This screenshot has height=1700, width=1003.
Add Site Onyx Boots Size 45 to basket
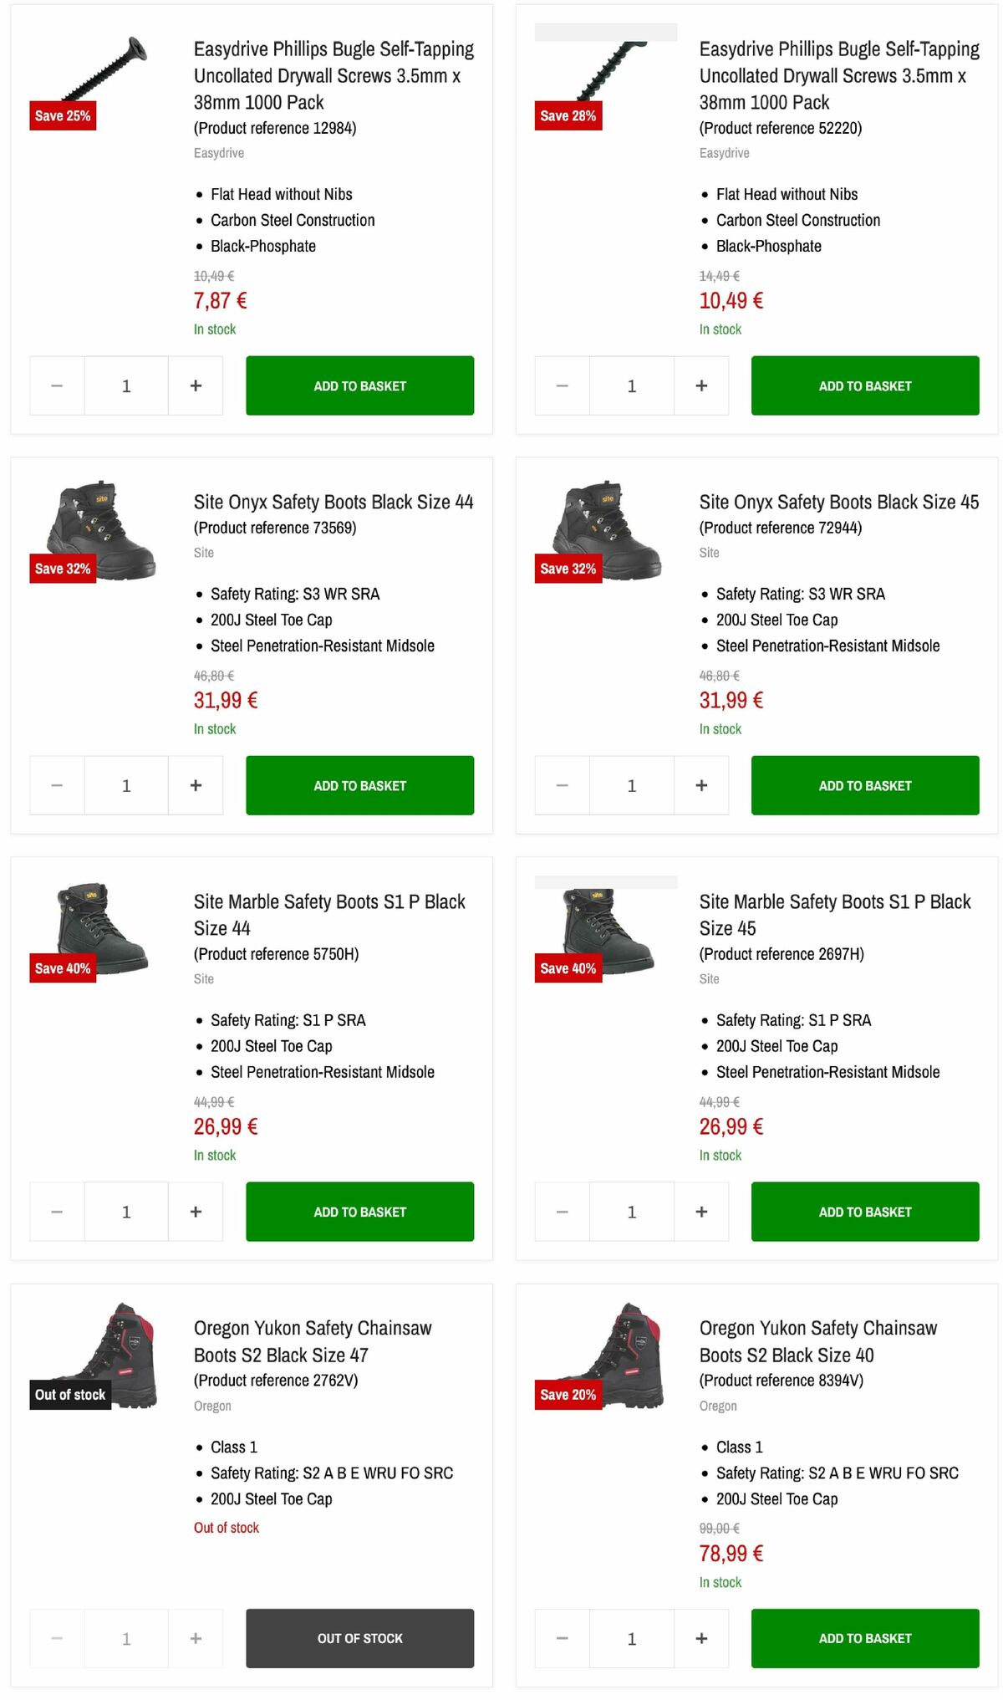(865, 785)
